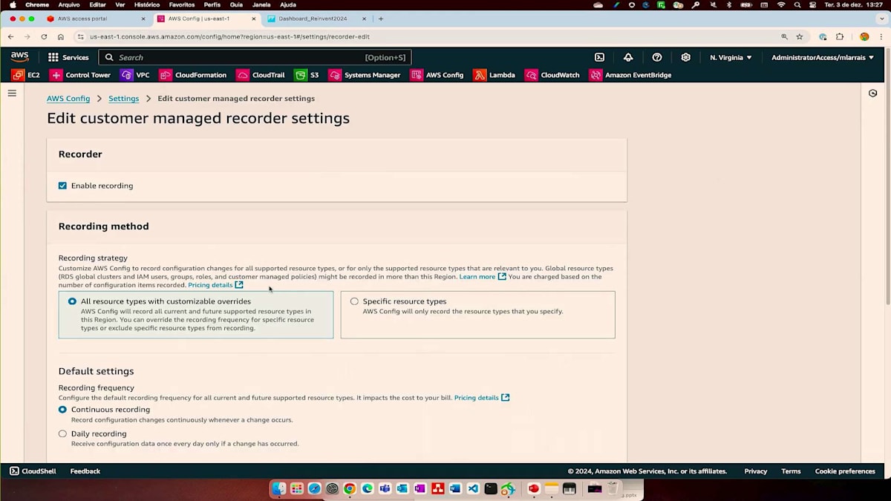Image resolution: width=891 pixels, height=501 pixels.
Task: Uncheck the Enable recording checkbox
Action: pyautogui.click(x=62, y=186)
